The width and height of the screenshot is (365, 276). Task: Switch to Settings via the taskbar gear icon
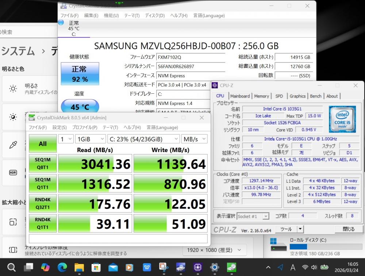pos(214,267)
